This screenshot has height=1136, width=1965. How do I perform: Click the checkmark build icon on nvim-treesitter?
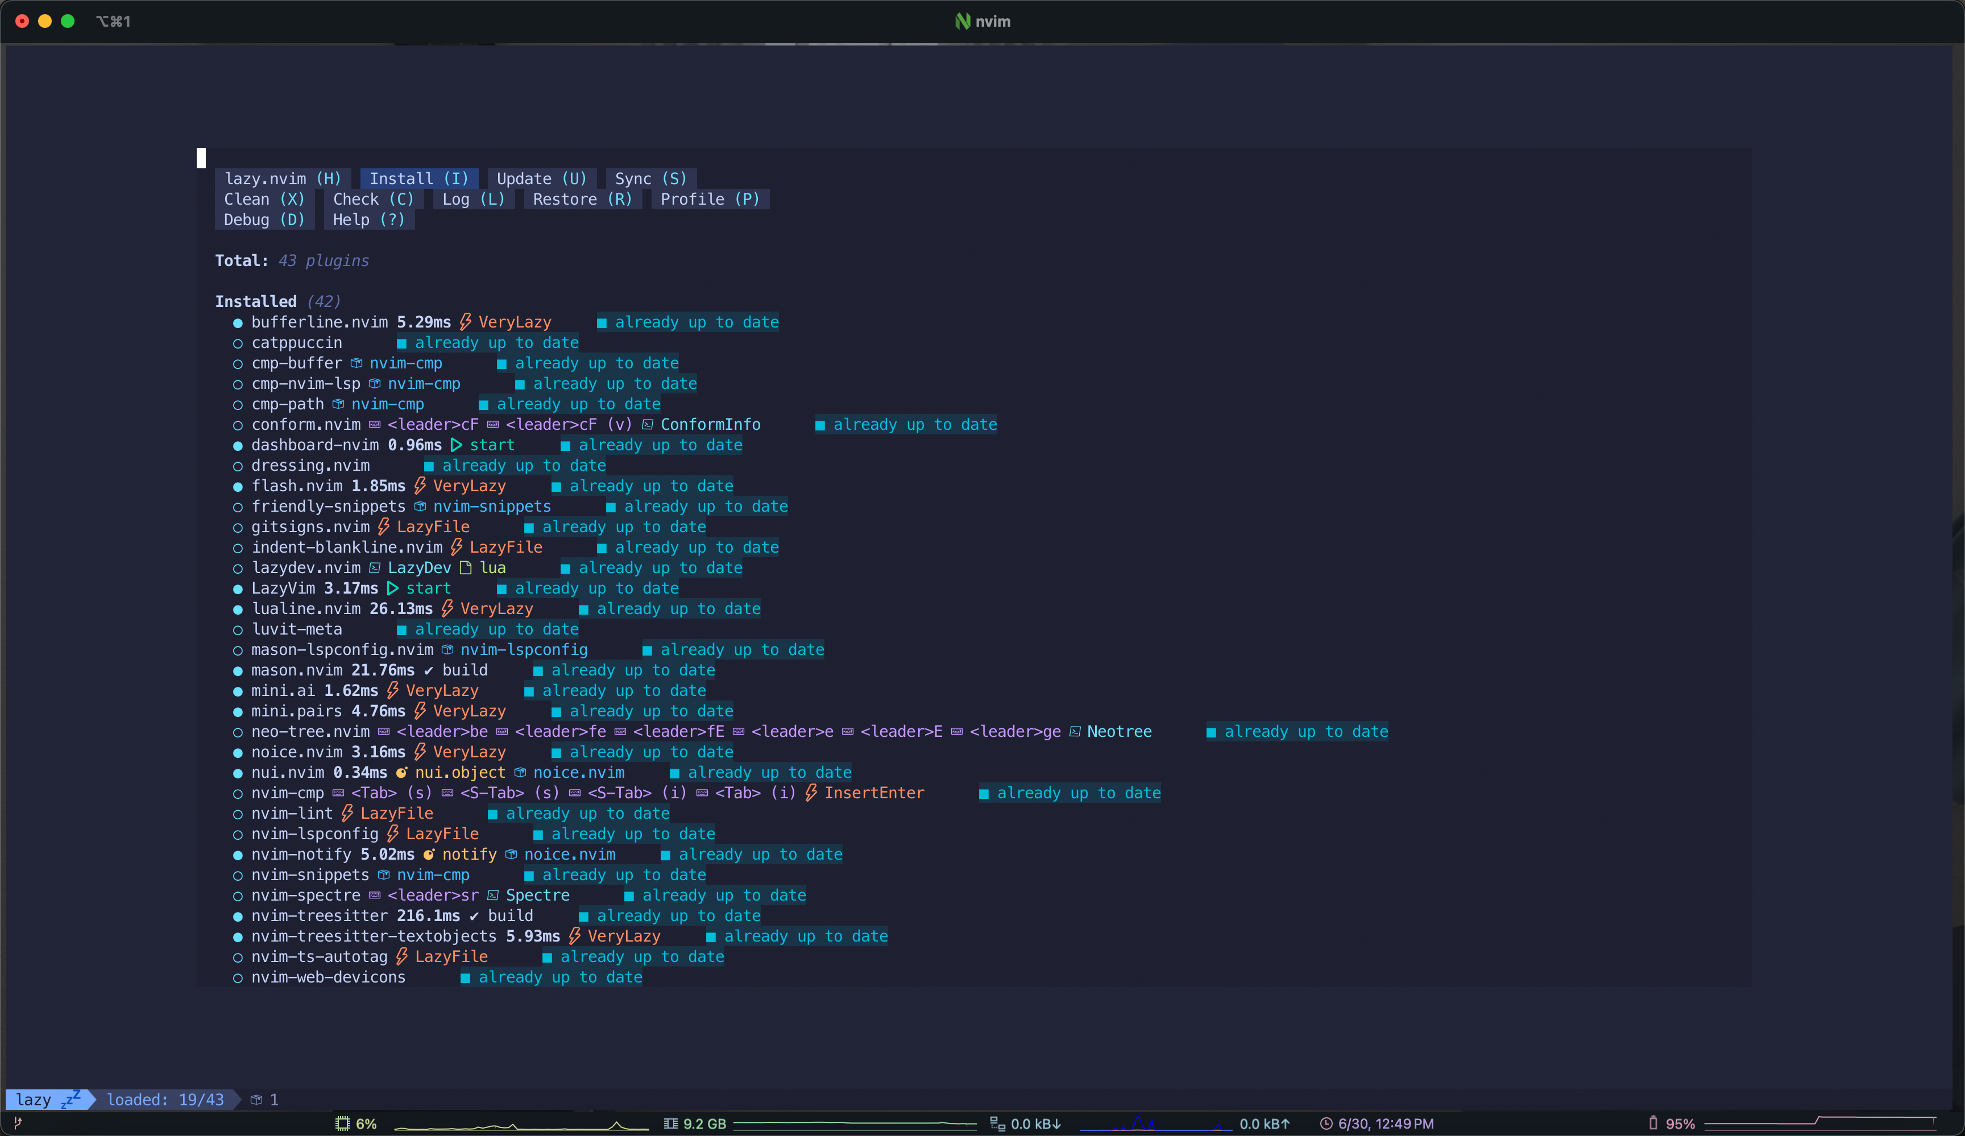click(474, 916)
